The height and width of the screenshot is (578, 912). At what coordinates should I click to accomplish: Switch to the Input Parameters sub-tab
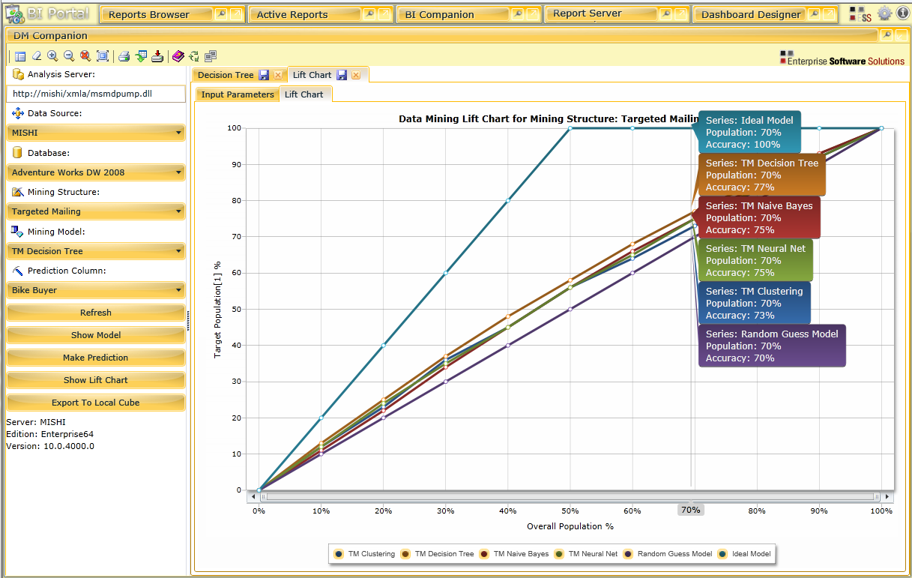238,94
